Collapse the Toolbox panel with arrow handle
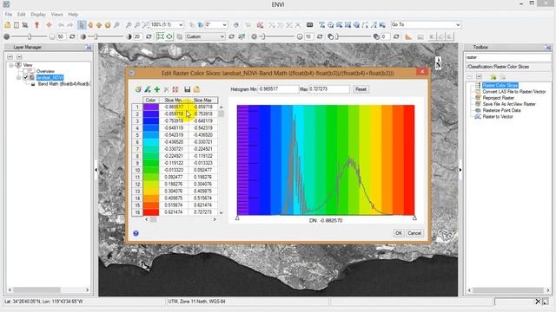The height and width of the screenshot is (312, 556). coord(460,170)
